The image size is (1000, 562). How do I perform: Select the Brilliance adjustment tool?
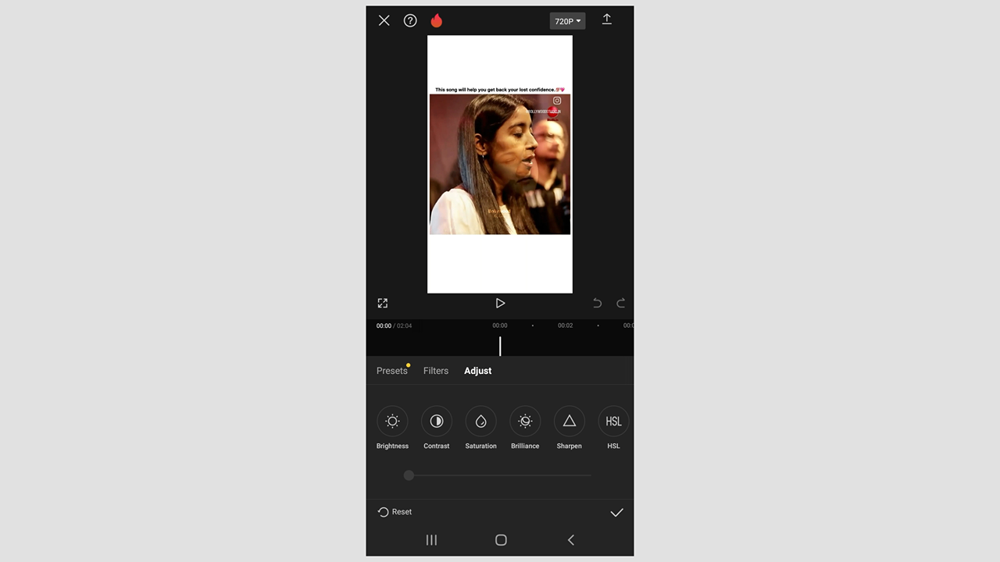525,421
